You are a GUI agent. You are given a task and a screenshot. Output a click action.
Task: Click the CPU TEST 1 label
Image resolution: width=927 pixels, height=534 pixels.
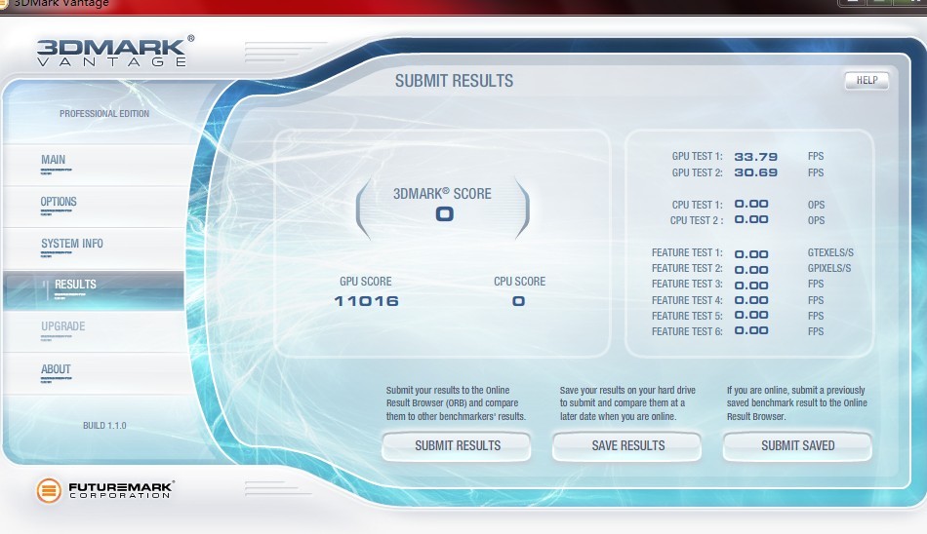pos(697,205)
